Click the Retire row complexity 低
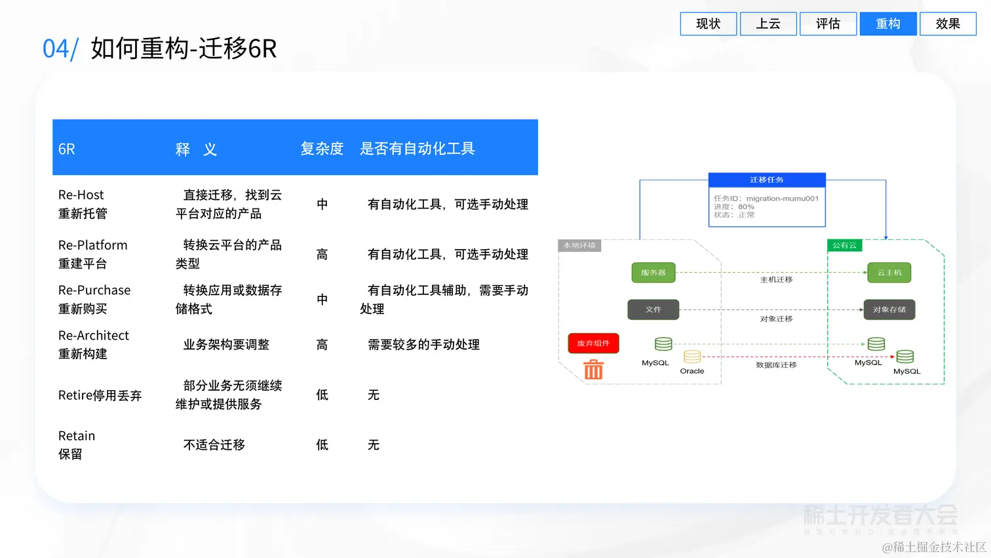Screen dimensions: 991x558 tap(322, 395)
